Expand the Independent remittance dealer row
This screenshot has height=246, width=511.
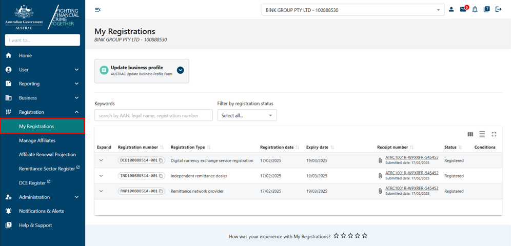(x=101, y=176)
